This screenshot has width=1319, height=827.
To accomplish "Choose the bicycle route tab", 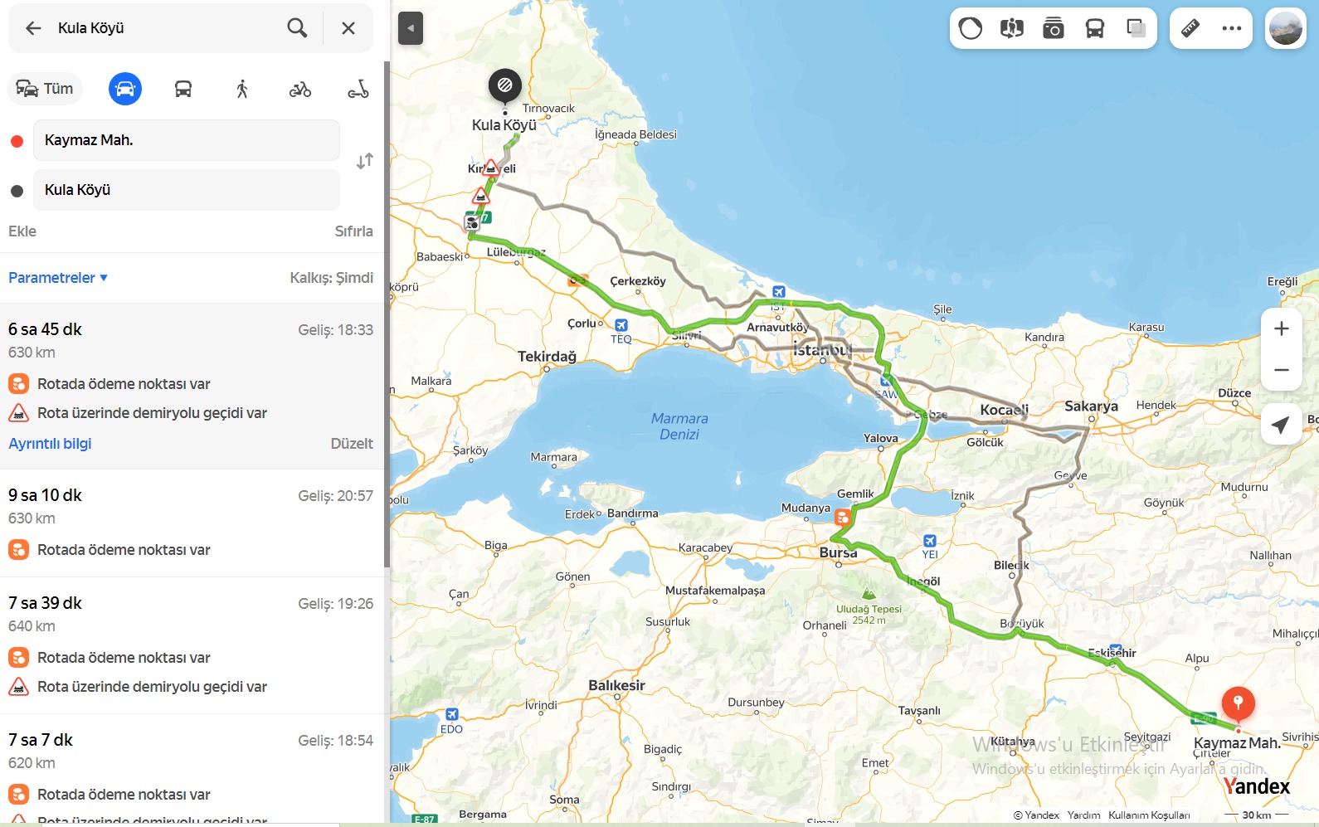I will (x=299, y=89).
